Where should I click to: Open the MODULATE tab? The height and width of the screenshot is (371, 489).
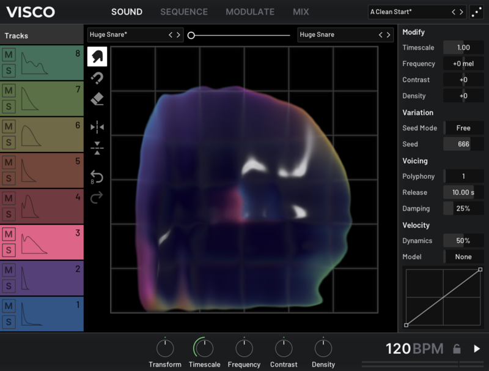coord(250,12)
